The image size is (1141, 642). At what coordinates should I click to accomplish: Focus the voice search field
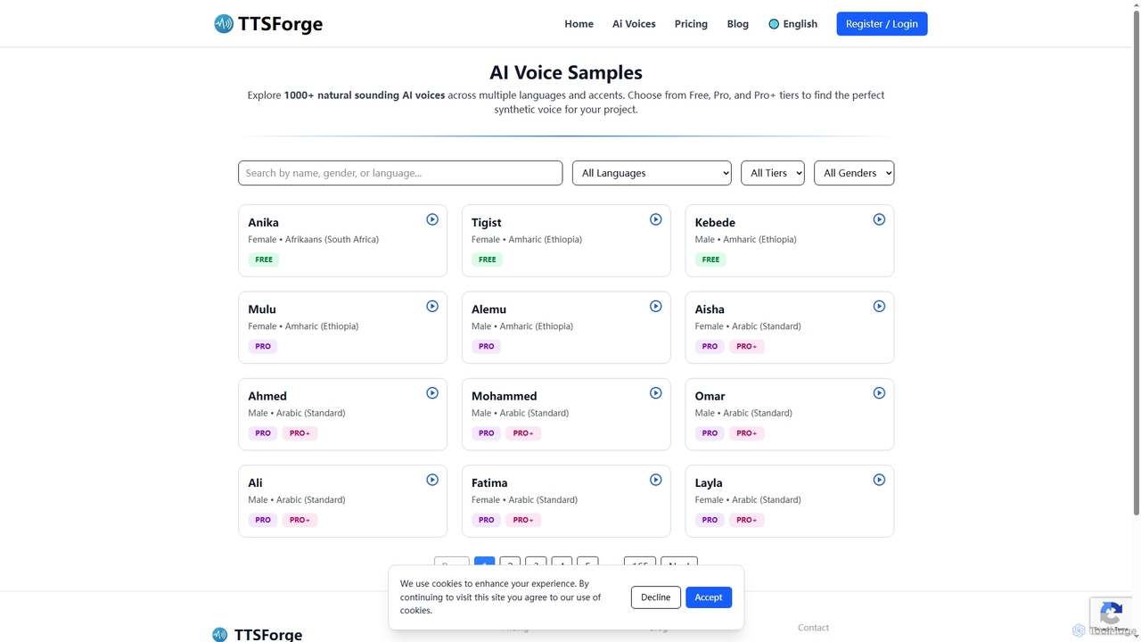[400, 173]
